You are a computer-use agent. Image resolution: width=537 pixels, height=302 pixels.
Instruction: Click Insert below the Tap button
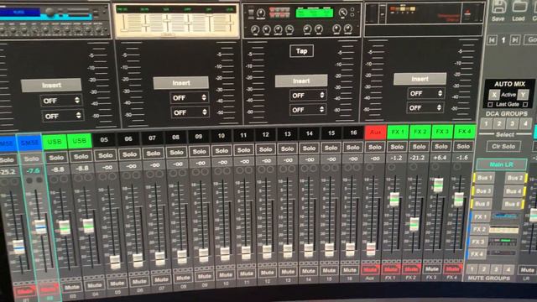pos(301,81)
